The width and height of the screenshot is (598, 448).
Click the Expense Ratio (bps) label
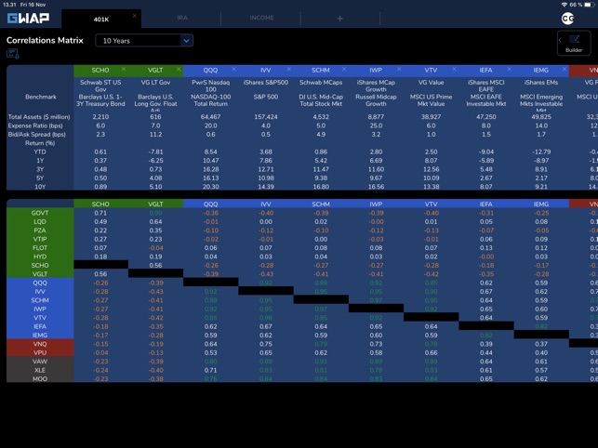pyautogui.click(x=35, y=125)
